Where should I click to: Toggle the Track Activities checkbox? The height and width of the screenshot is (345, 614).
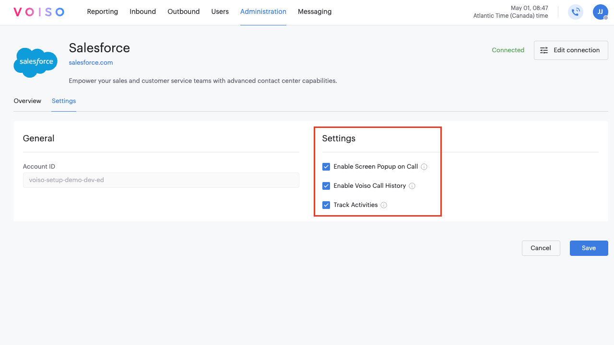[326, 205]
